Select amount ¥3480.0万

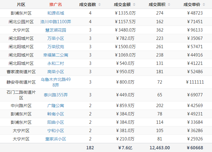[x=125, y=30]
